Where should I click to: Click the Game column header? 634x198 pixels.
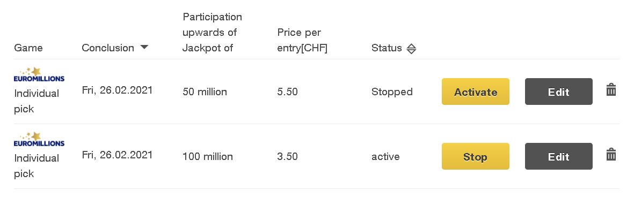click(x=28, y=48)
